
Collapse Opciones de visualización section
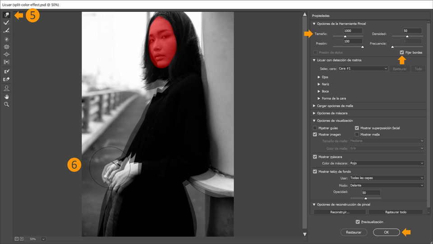[x=314, y=121]
